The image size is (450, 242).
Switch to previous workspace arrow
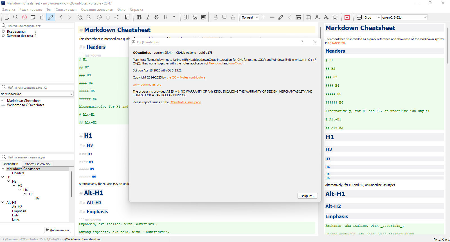tap(289, 17)
